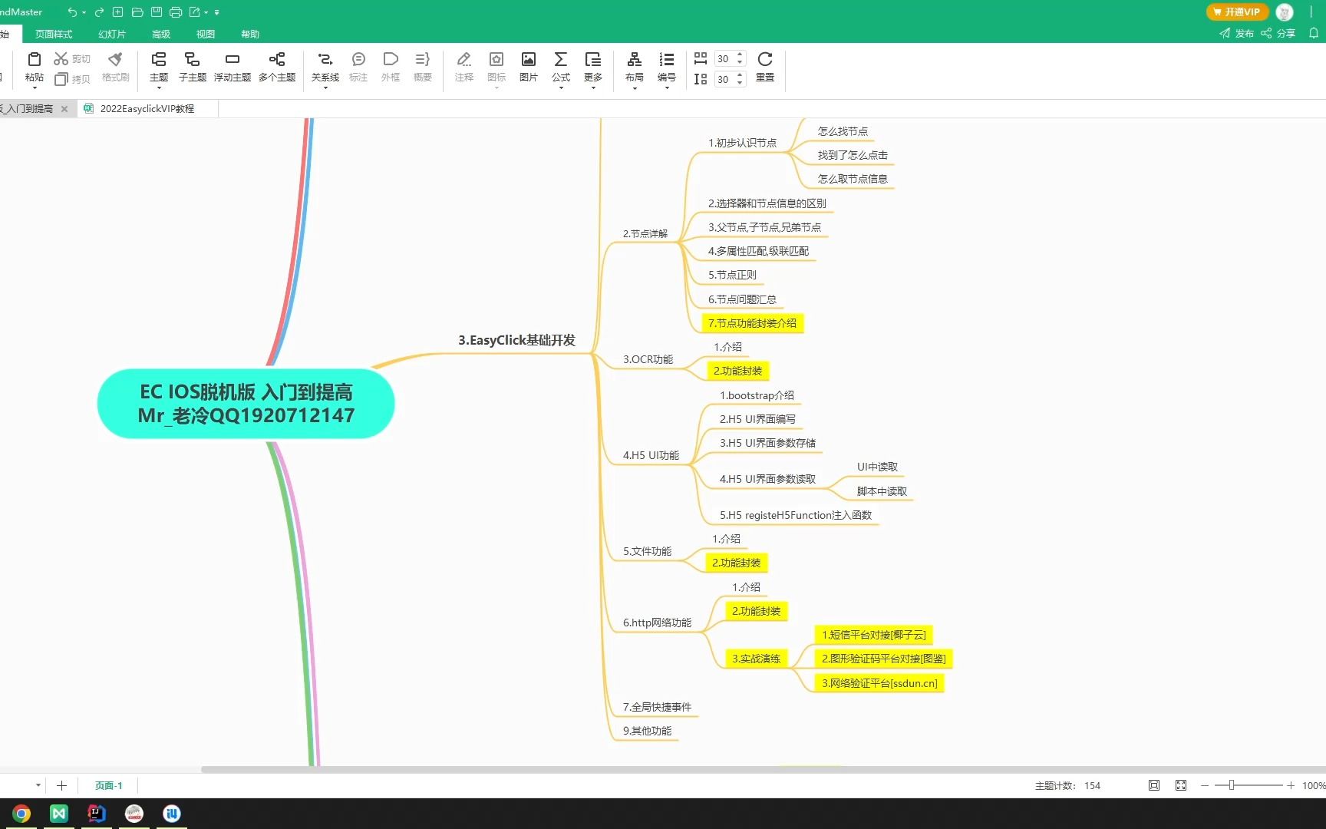1326x829 pixels.
Task: Add a 浮动主题 floating topic
Action: pyautogui.click(x=233, y=68)
